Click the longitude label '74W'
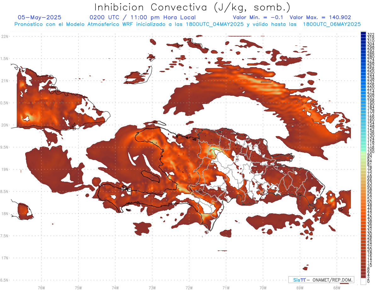This screenshot has width=378, height=292. point(115,288)
